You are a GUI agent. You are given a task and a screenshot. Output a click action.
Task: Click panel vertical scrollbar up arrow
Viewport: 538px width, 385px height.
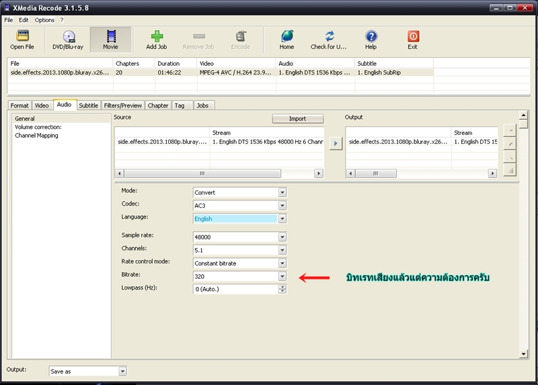tap(523, 115)
